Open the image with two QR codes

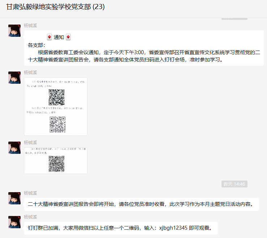(56, 107)
